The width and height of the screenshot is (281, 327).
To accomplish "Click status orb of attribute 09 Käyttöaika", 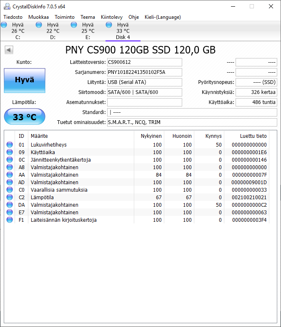I will (10, 152).
